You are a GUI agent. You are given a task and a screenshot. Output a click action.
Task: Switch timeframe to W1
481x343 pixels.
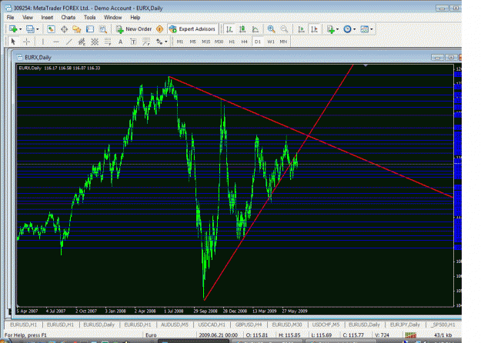(271, 42)
